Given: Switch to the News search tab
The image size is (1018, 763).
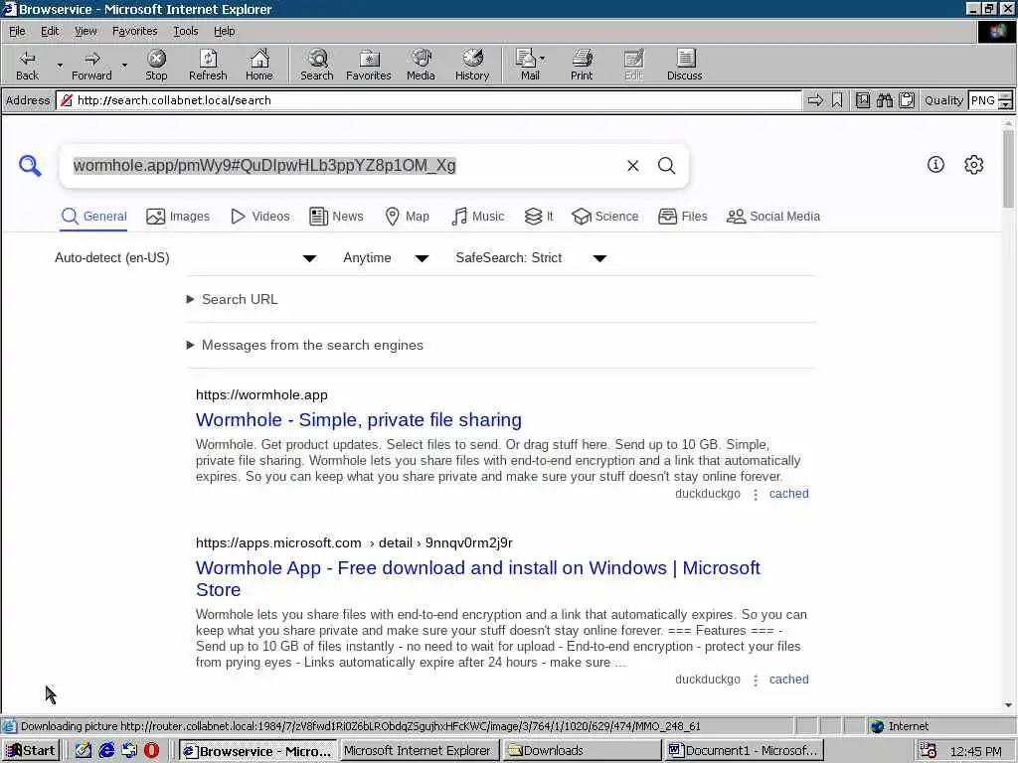Looking at the screenshot, I should click(336, 217).
